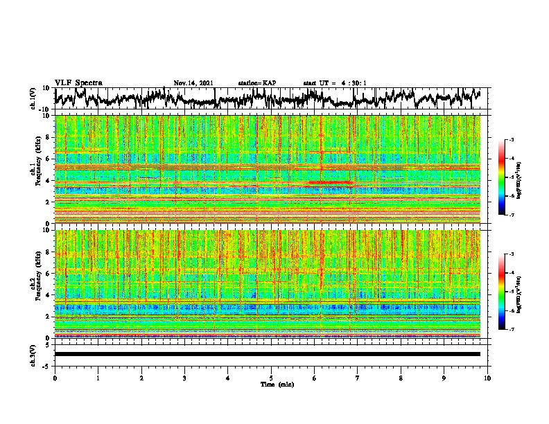The height and width of the screenshot is (424, 549).
Task: Click time axis tick label "8"
Action: (x=401, y=378)
